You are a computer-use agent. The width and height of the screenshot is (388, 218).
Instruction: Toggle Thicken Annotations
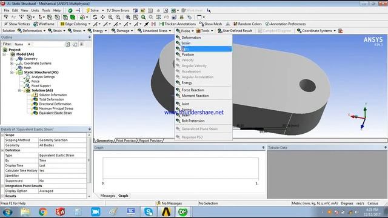pos(178,24)
